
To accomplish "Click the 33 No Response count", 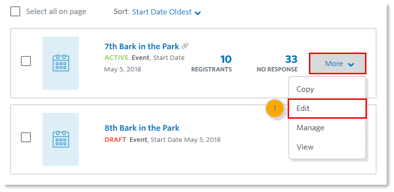I will click(277, 63).
